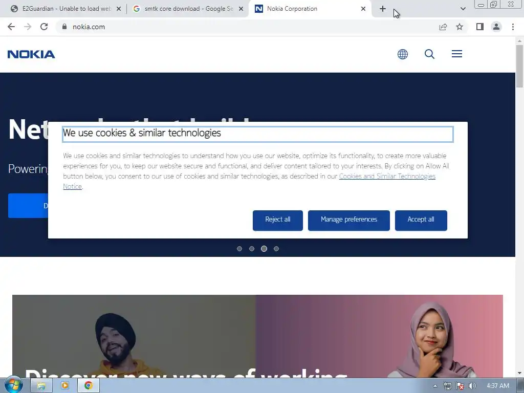The width and height of the screenshot is (524, 393).
Task: Toggle the browser side panel
Action: (480, 27)
